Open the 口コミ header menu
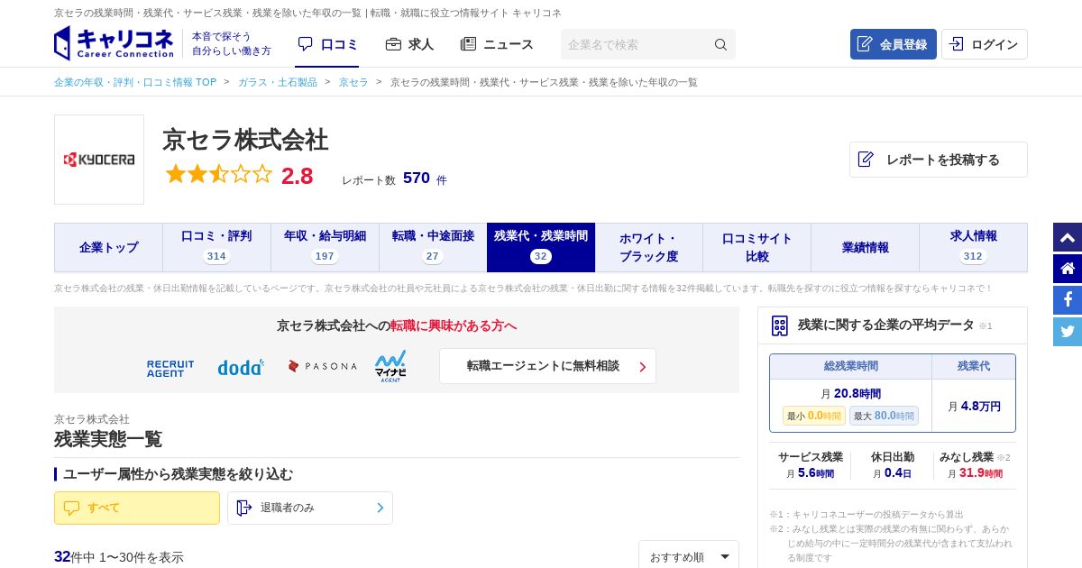 click(327, 44)
